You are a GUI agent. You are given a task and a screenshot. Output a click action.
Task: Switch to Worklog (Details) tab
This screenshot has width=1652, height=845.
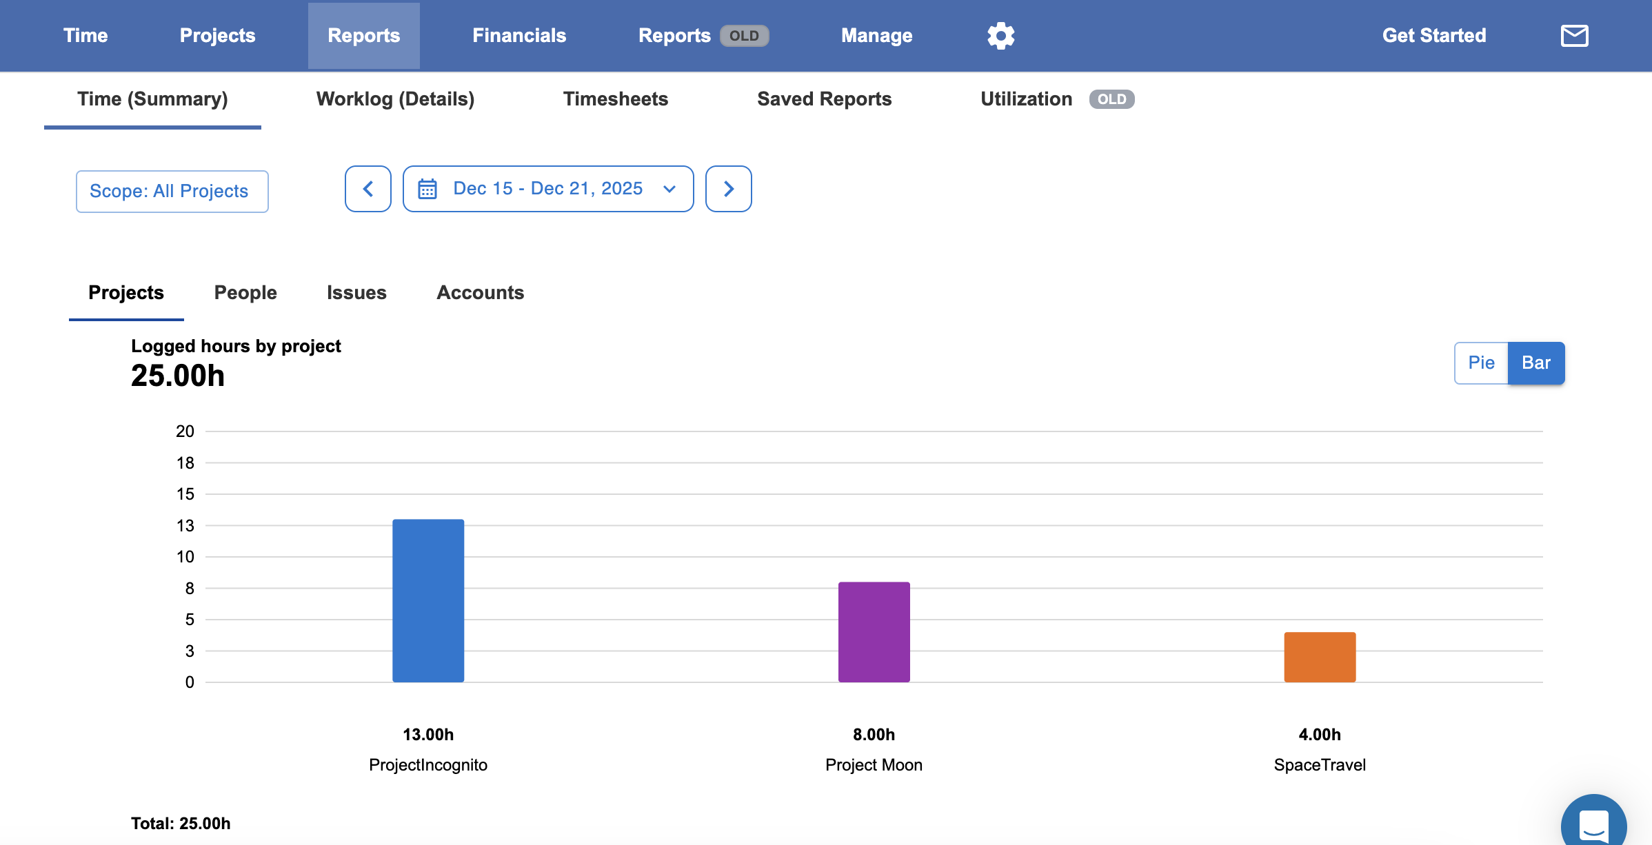tap(395, 99)
